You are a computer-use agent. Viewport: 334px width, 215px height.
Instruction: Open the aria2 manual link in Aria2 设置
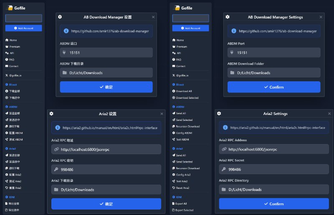coord(110,128)
